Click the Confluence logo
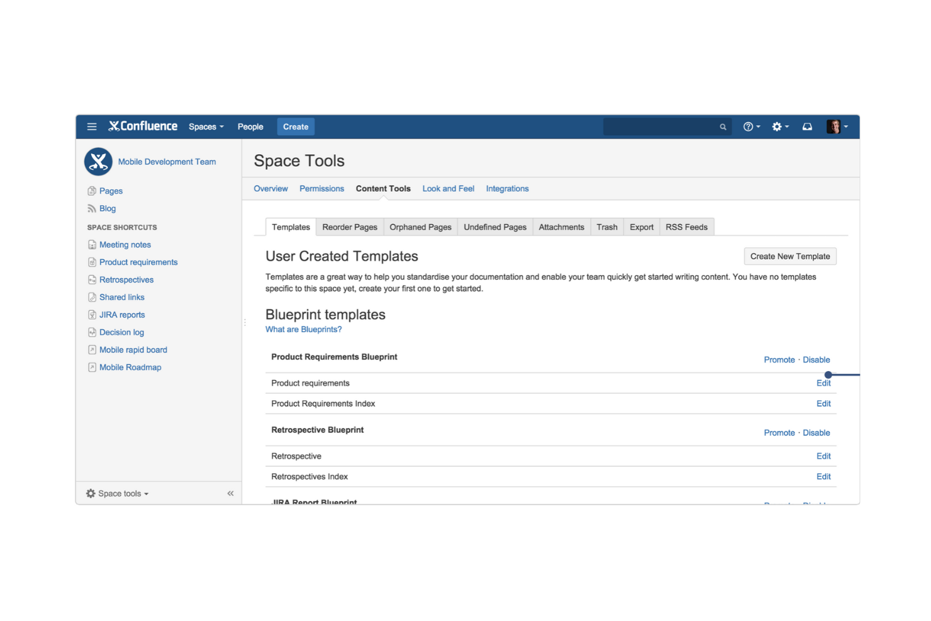This screenshot has width=931, height=621. point(142,126)
